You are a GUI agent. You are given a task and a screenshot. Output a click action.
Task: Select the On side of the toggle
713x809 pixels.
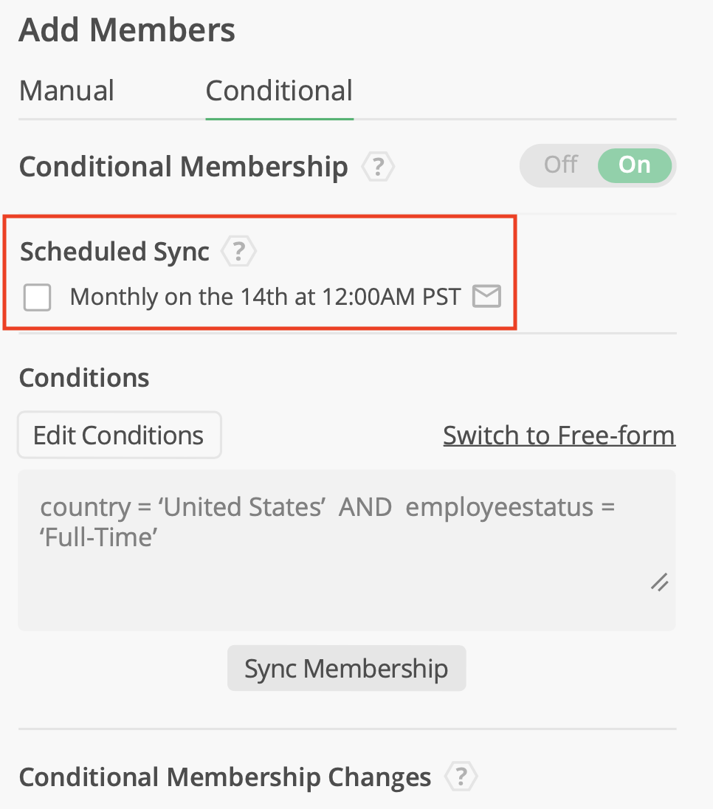tap(634, 165)
